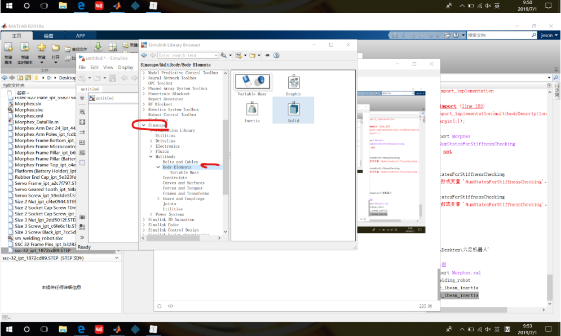Viewport: 561px width, 336px height.
Task: Open the Simulink File menu
Action: pyautogui.click(x=82, y=67)
